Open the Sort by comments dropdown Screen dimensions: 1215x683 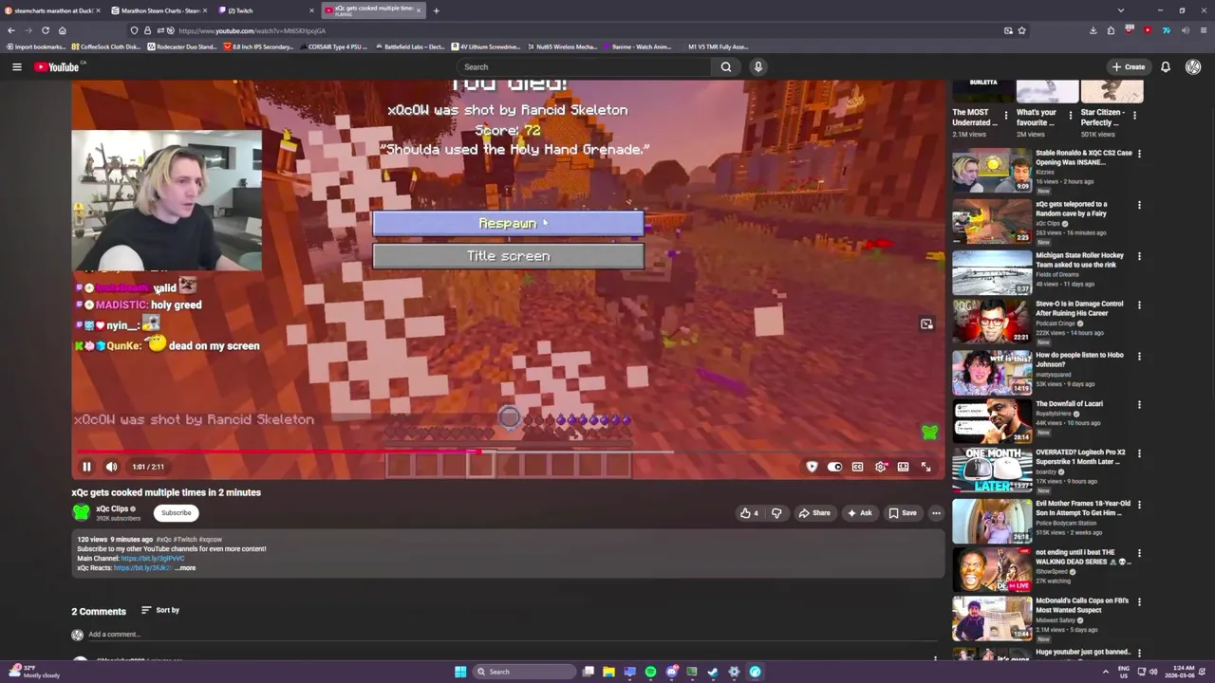(x=160, y=610)
